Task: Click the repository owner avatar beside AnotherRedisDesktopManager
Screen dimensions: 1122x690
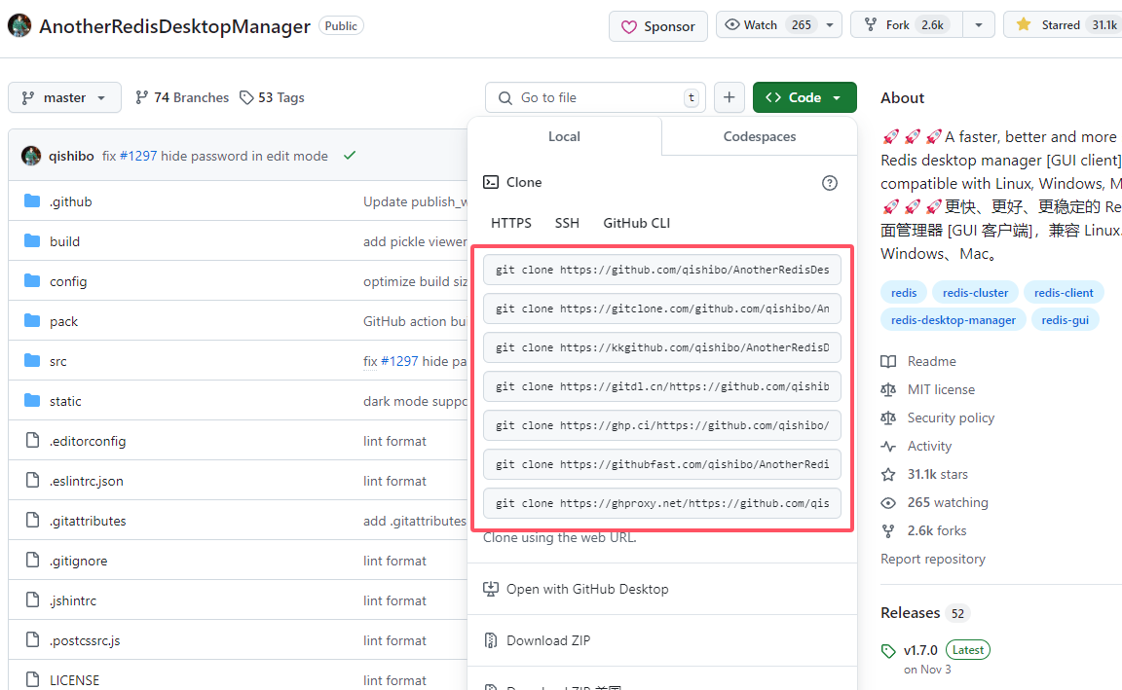Action: click(19, 25)
